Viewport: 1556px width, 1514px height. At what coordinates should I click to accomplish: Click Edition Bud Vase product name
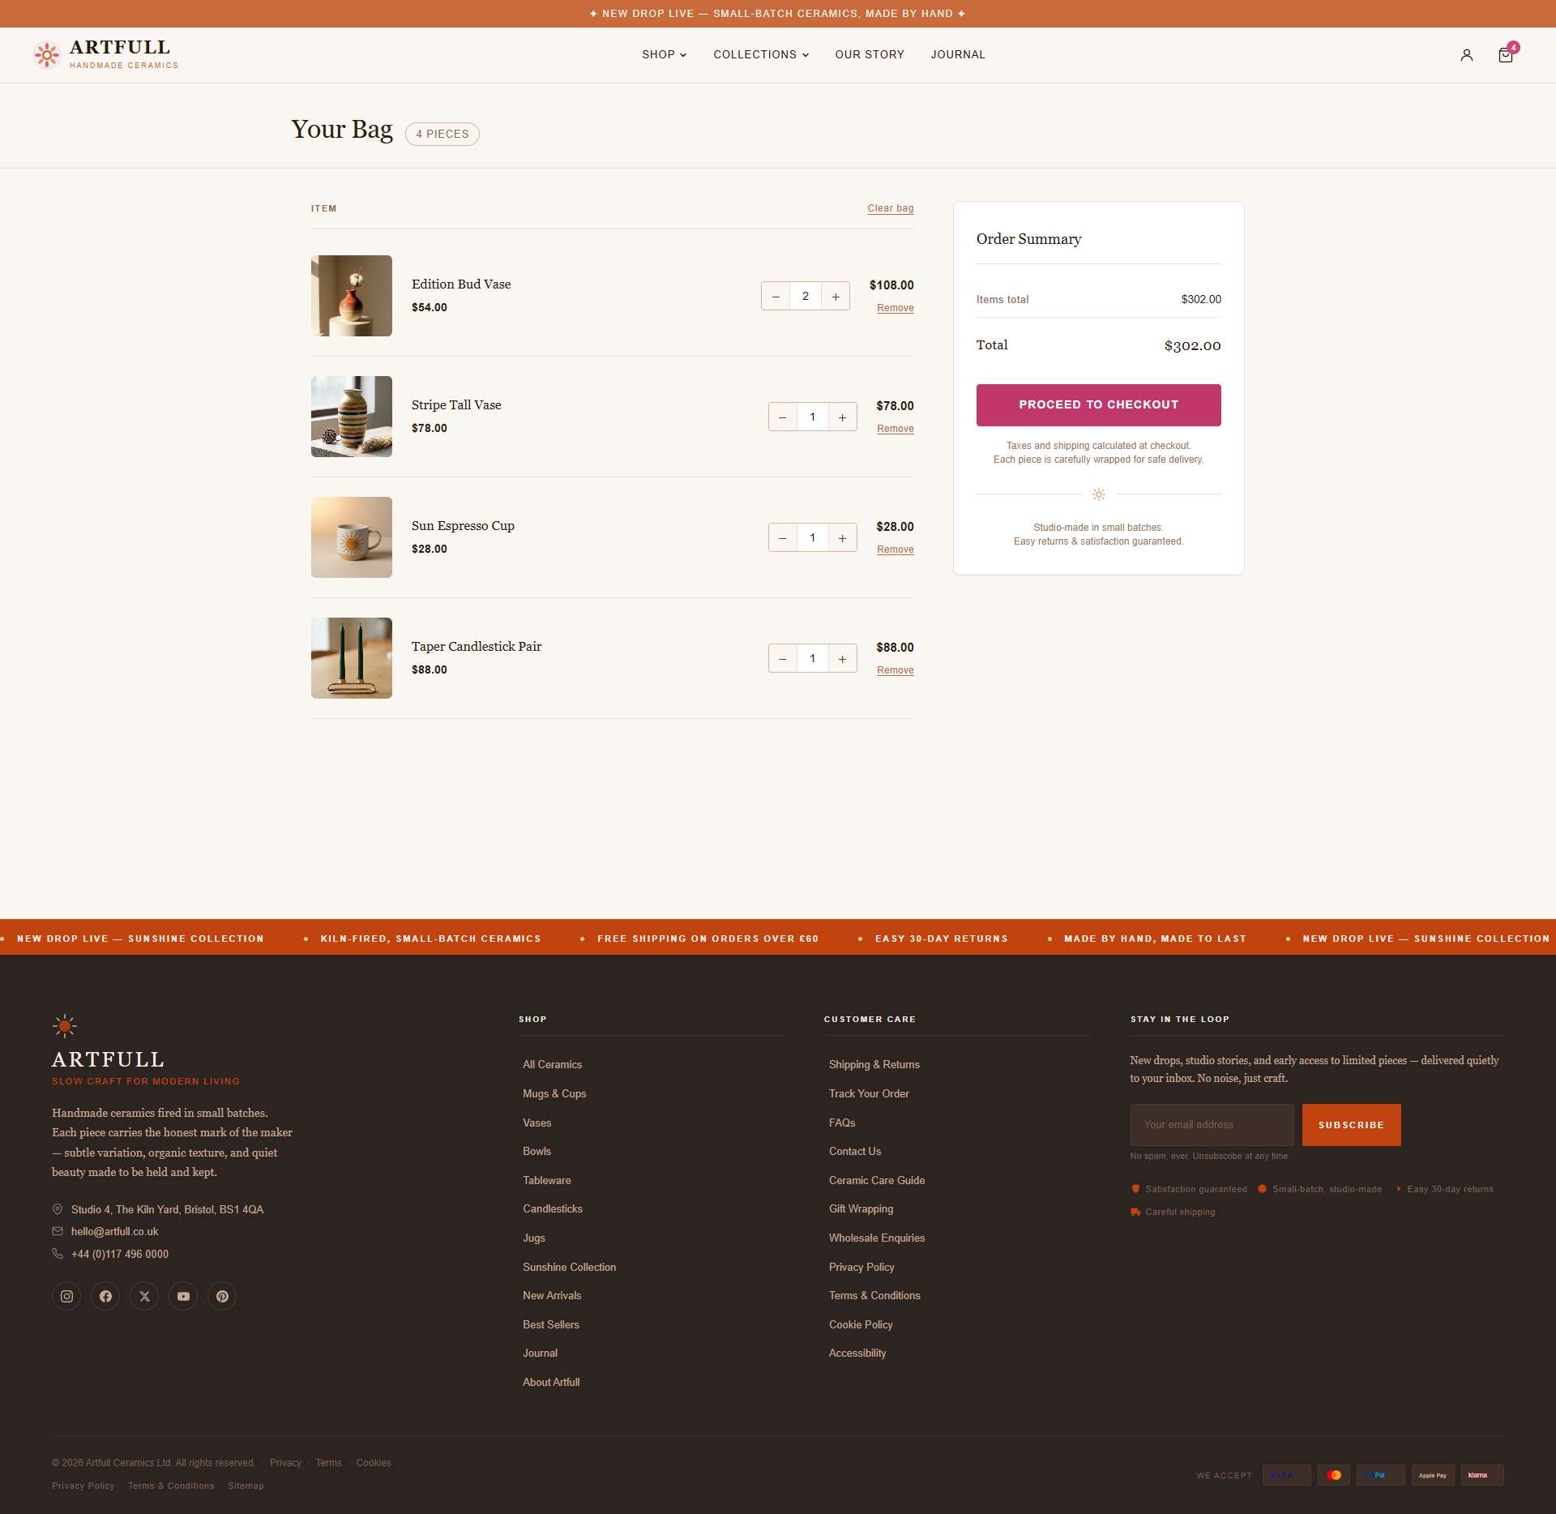(x=461, y=284)
